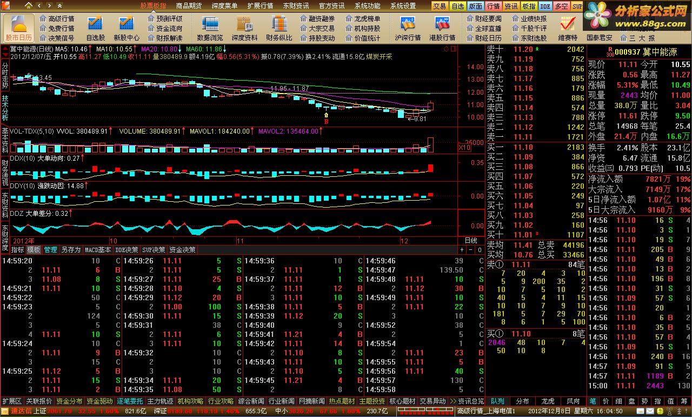Click 财报解读 toolbar item
692x417 pixels.
coord(165,38)
